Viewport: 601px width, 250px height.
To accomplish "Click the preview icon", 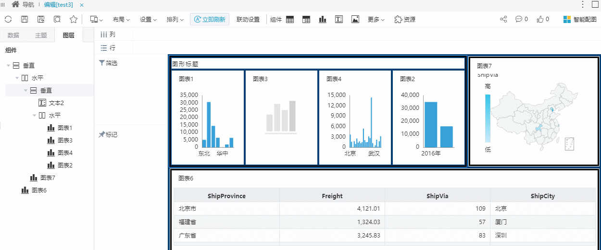I will pos(57,19).
